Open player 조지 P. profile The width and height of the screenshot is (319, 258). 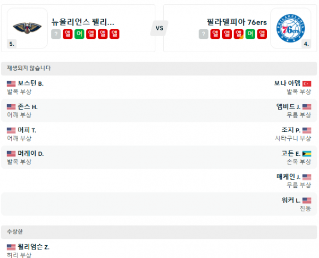291,130
